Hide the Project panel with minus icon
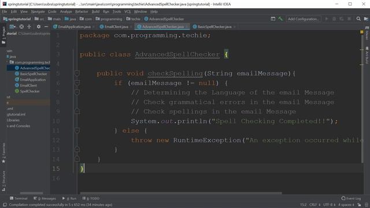Screen dimensions: 370x208 pyautogui.click(x=46, y=27)
